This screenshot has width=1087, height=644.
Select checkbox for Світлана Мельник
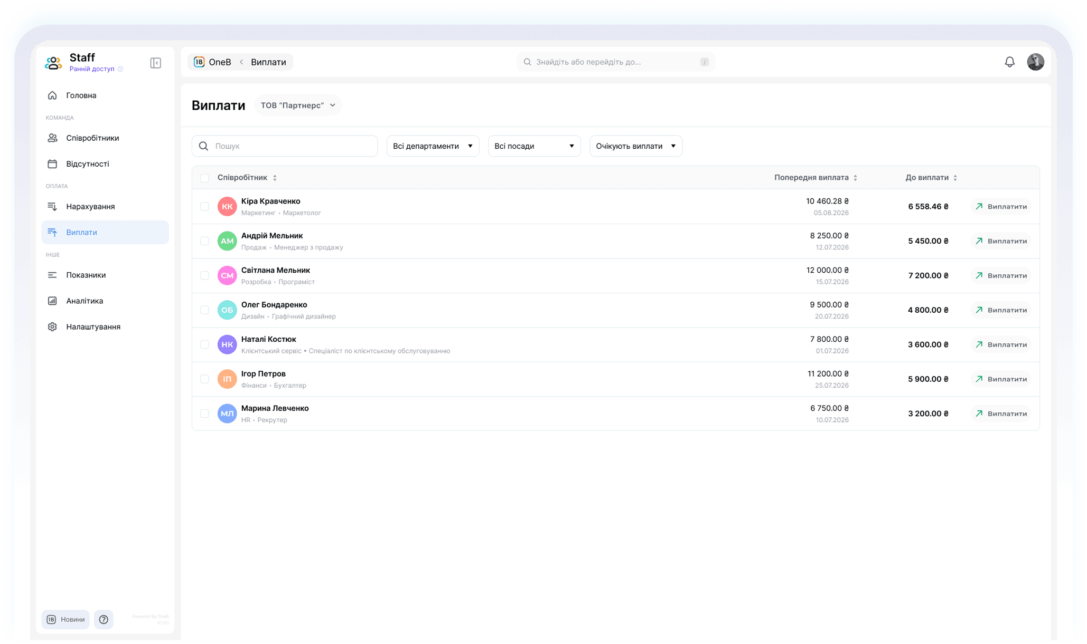point(204,275)
